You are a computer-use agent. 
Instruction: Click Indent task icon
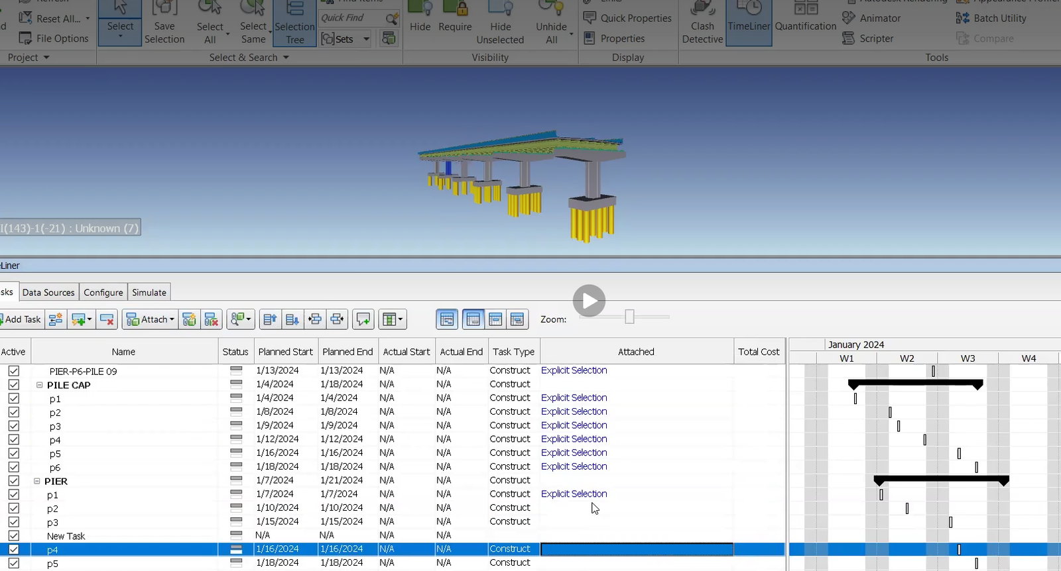(315, 319)
